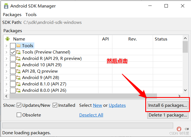Image resolution: width=191 pixels, height=137 pixels.
Task: Select the Tools (Preview Channel) row text
Action: coord(46,52)
